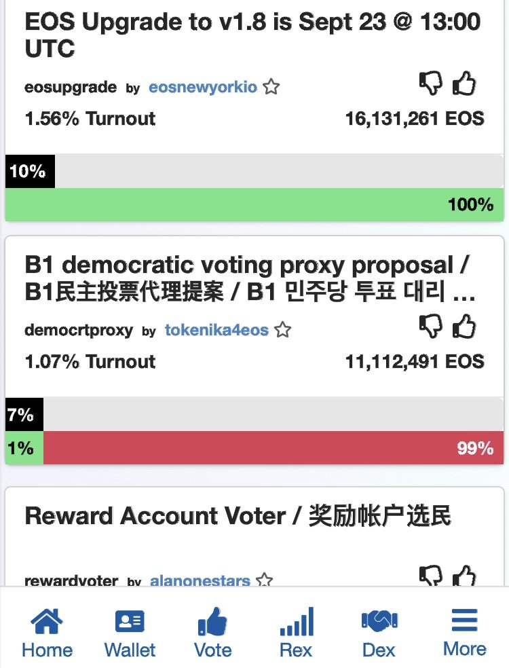Star the eosnewyorkio author
509x668 pixels.
(x=271, y=88)
